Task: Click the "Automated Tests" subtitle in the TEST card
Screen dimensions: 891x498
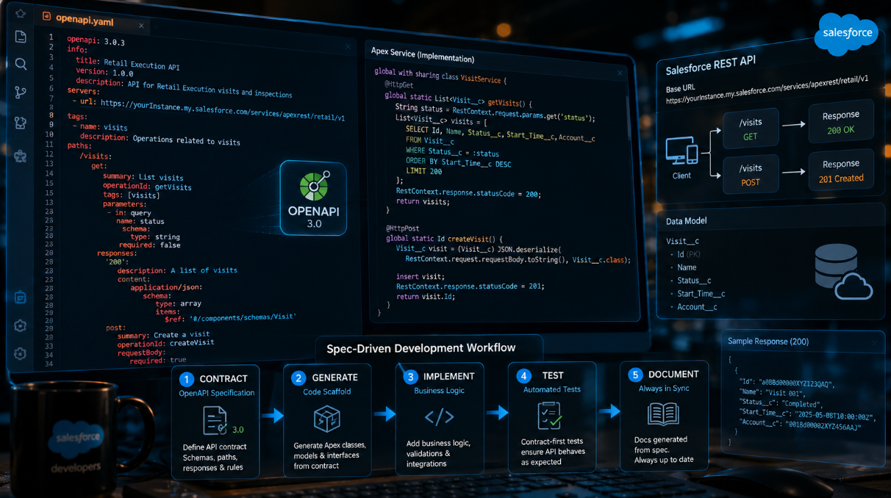Action: pos(552,390)
